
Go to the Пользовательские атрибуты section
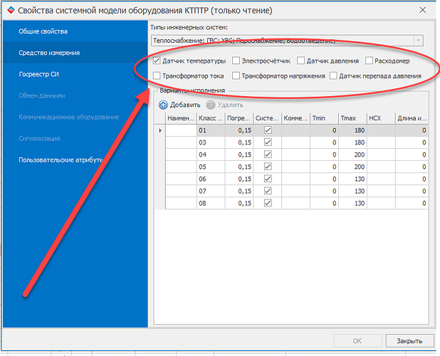pyautogui.click(x=61, y=159)
